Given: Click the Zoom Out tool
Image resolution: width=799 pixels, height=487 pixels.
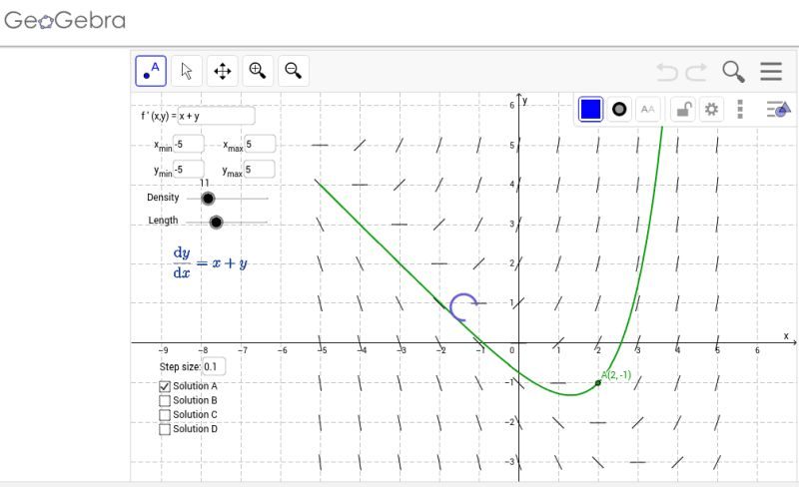Looking at the screenshot, I should 293,71.
